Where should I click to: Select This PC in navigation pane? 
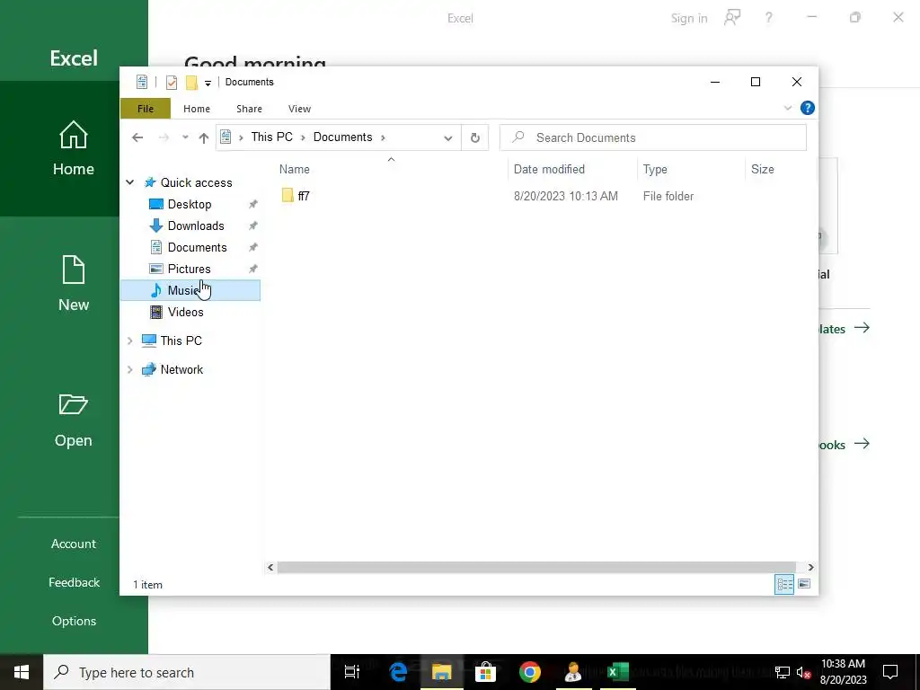point(181,341)
